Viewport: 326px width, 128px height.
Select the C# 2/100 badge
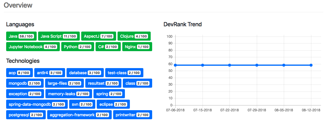tap(108, 47)
